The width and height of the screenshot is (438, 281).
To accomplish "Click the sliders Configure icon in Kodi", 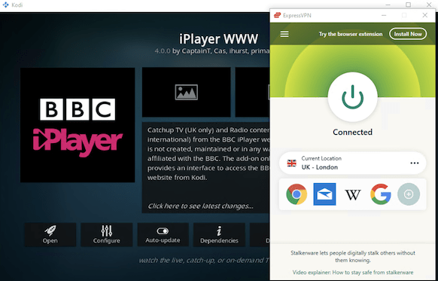I will (x=107, y=231).
